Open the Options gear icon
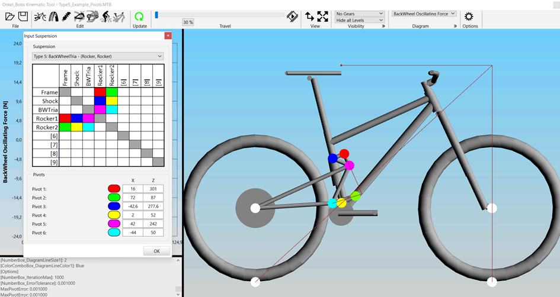This screenshot has height=297, width=560. click(469, 17)
